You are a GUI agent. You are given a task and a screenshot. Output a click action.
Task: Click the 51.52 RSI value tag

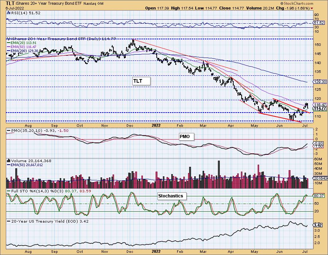click(319, 23)
